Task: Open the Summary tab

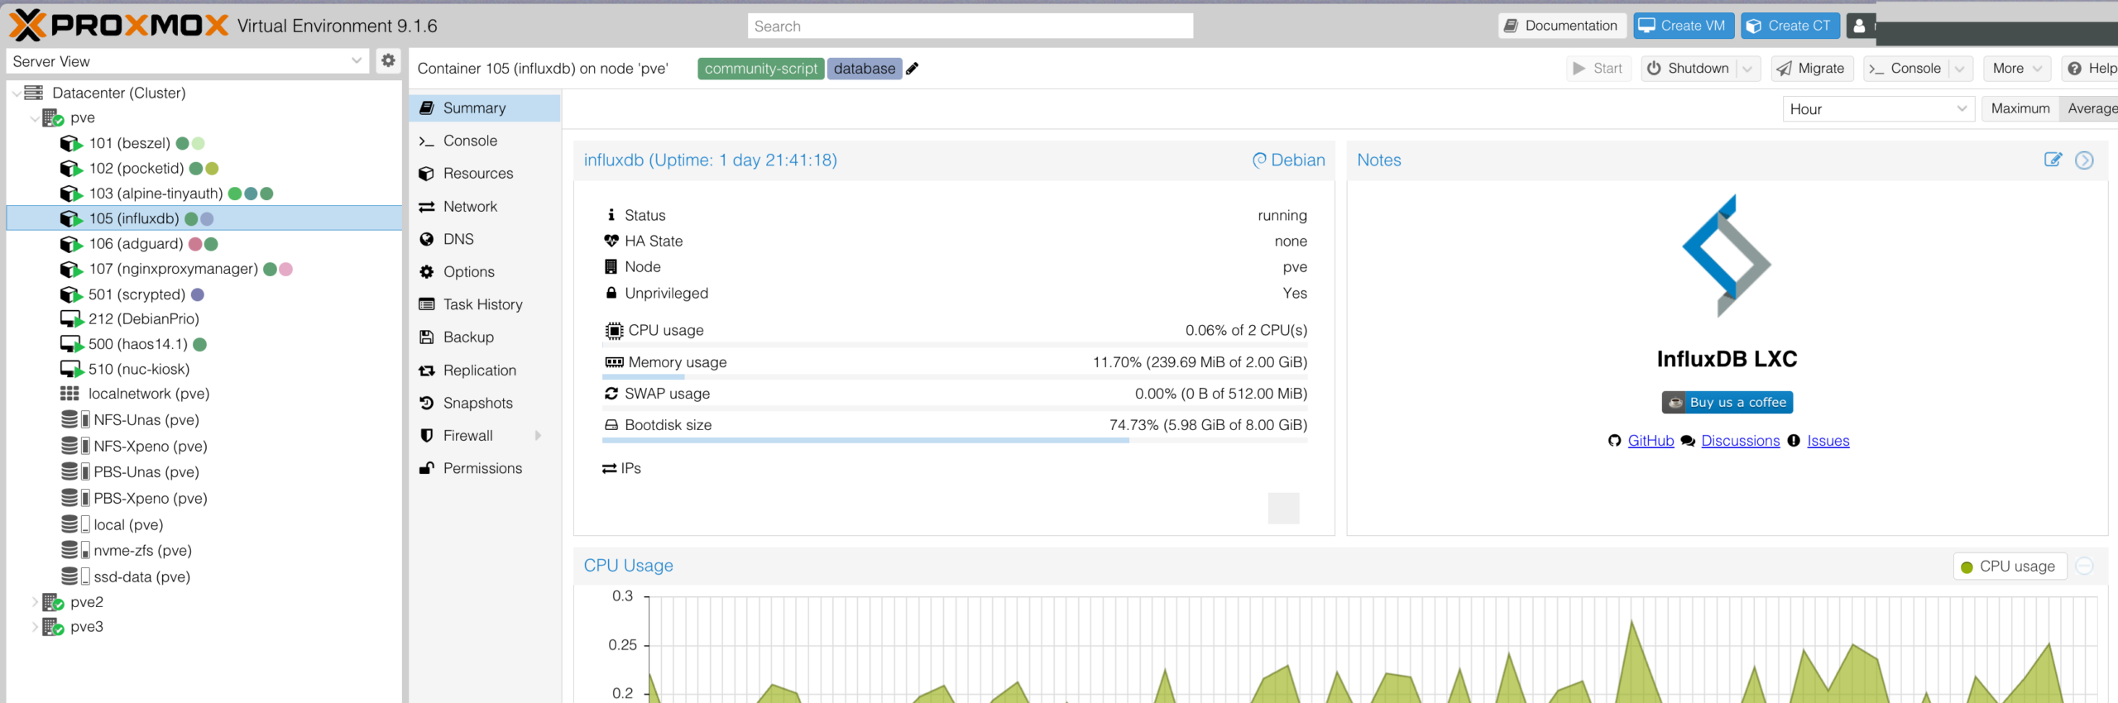Action: pyautogui.click(x=485, y=108)
